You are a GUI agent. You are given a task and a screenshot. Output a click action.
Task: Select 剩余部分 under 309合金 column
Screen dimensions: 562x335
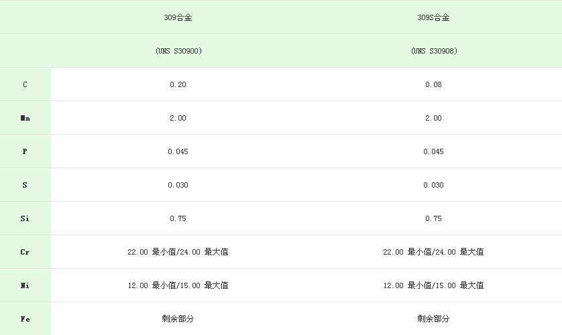(178, 318)
